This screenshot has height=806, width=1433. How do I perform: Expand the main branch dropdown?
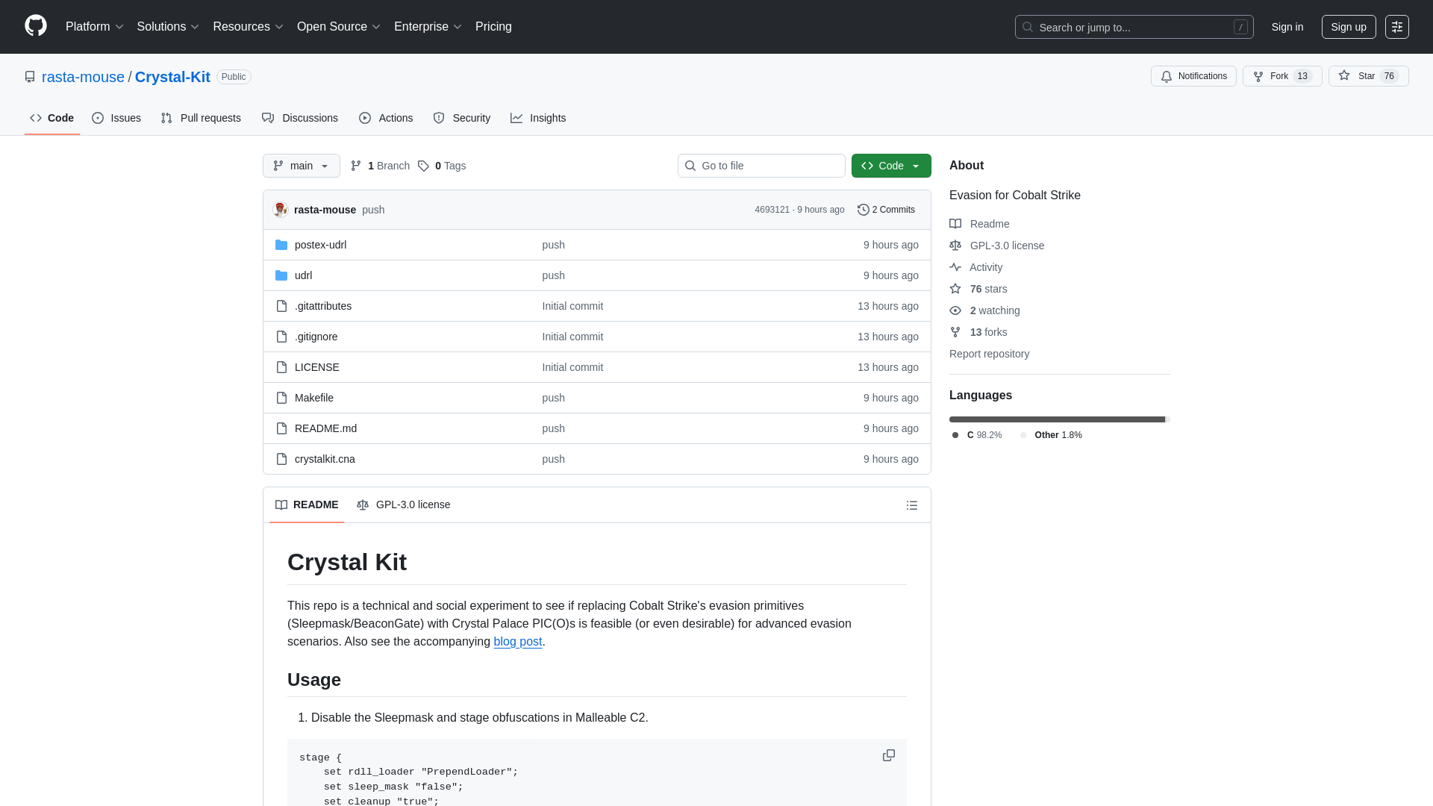click(x=301, y=166)
